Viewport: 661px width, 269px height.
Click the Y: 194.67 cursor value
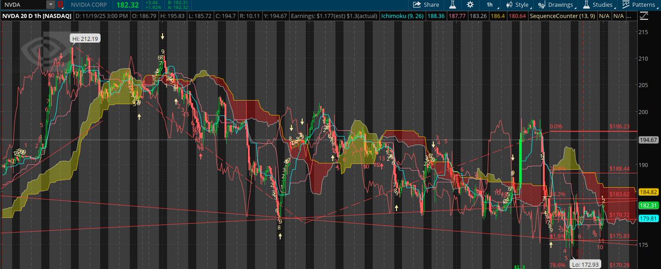pyautogui.click(x=276, y=16)
